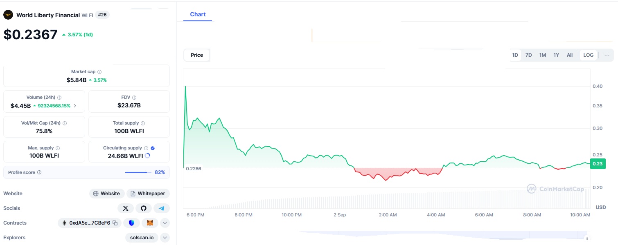Select the 1M chart timeframe

click(x=543, y=55)
